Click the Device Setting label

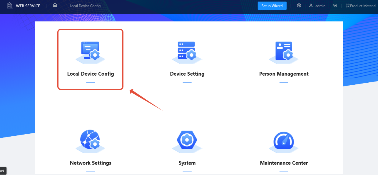[187, 74]
